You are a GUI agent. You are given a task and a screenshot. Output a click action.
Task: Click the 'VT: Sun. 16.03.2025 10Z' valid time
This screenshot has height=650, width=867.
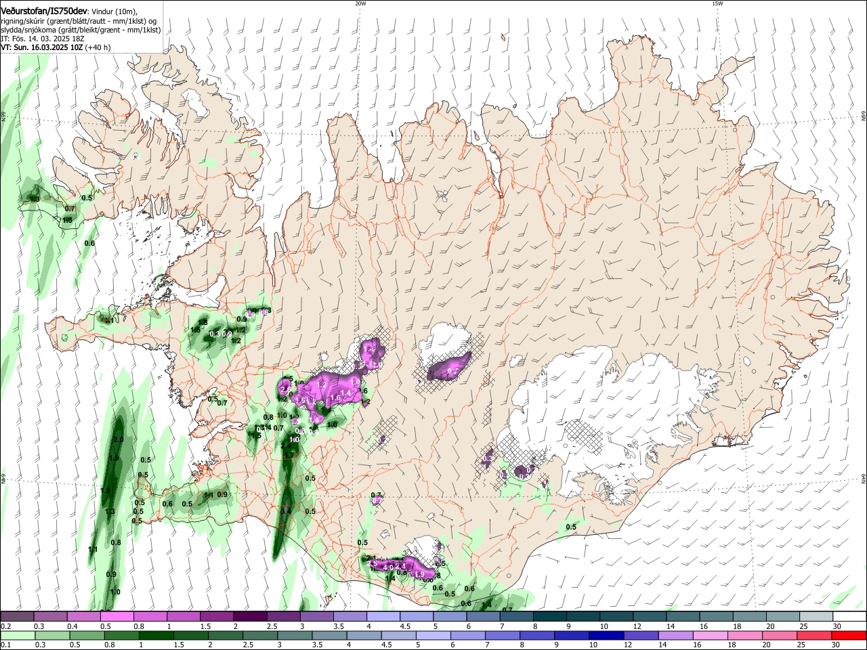click(x=41, y=47)
